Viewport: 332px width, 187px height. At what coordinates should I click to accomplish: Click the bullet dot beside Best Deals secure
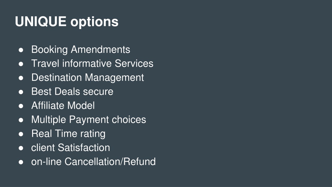click(21, 92)
